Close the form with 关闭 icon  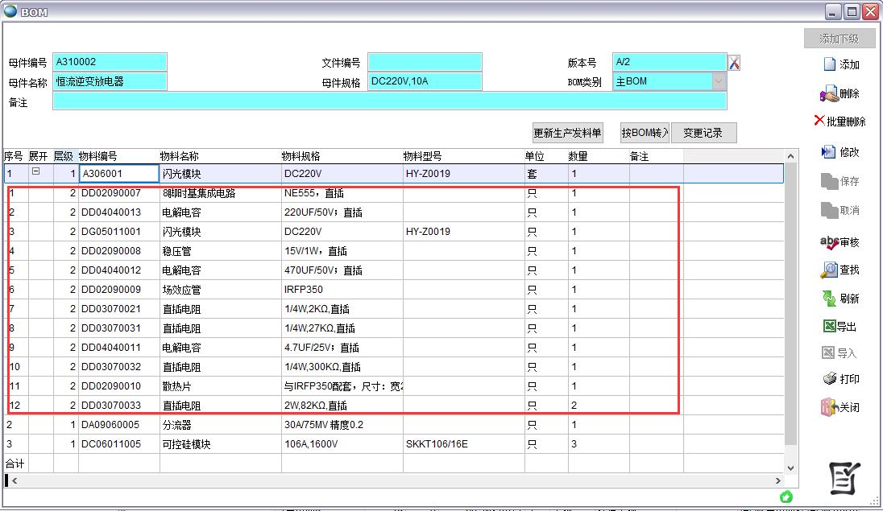840,407
